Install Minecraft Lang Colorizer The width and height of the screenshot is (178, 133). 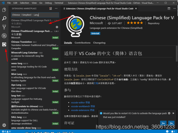pos(55,59)
